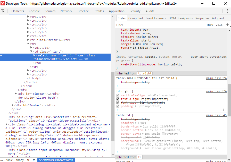The width and height of the screenshot is (231, 162).
Task: Select the br style="clear: both" node
Action: pos(38,98)
